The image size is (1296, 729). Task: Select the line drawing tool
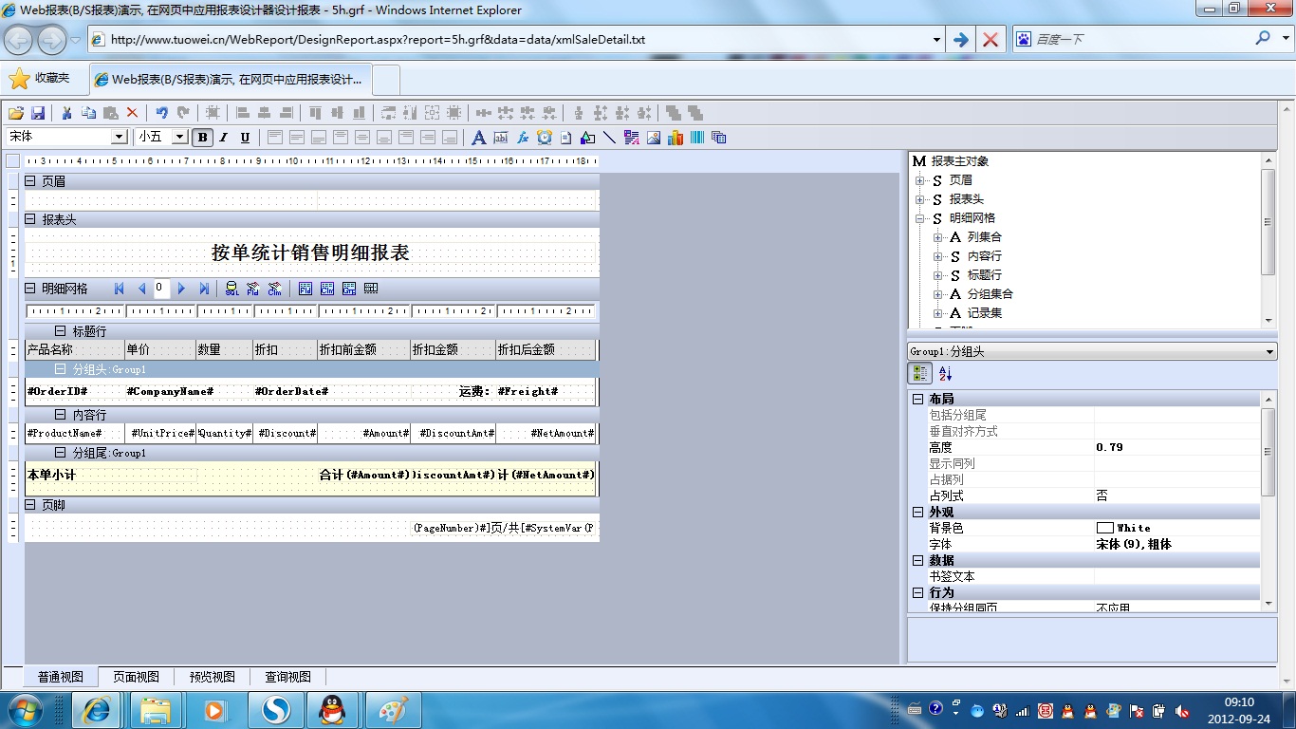coord(609,138)
